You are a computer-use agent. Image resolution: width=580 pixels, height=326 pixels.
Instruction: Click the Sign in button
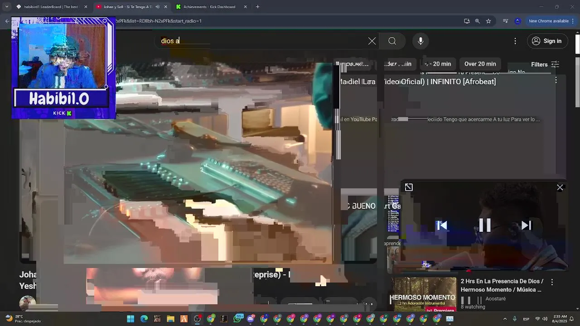[547, 41]
